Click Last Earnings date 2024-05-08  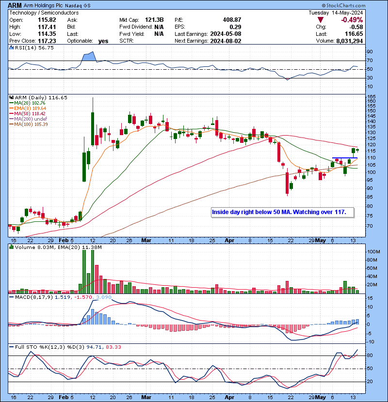226,34
